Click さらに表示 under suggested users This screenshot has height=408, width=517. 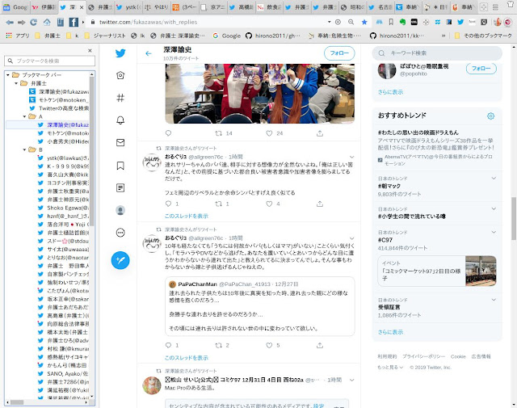tap(390, 92)
